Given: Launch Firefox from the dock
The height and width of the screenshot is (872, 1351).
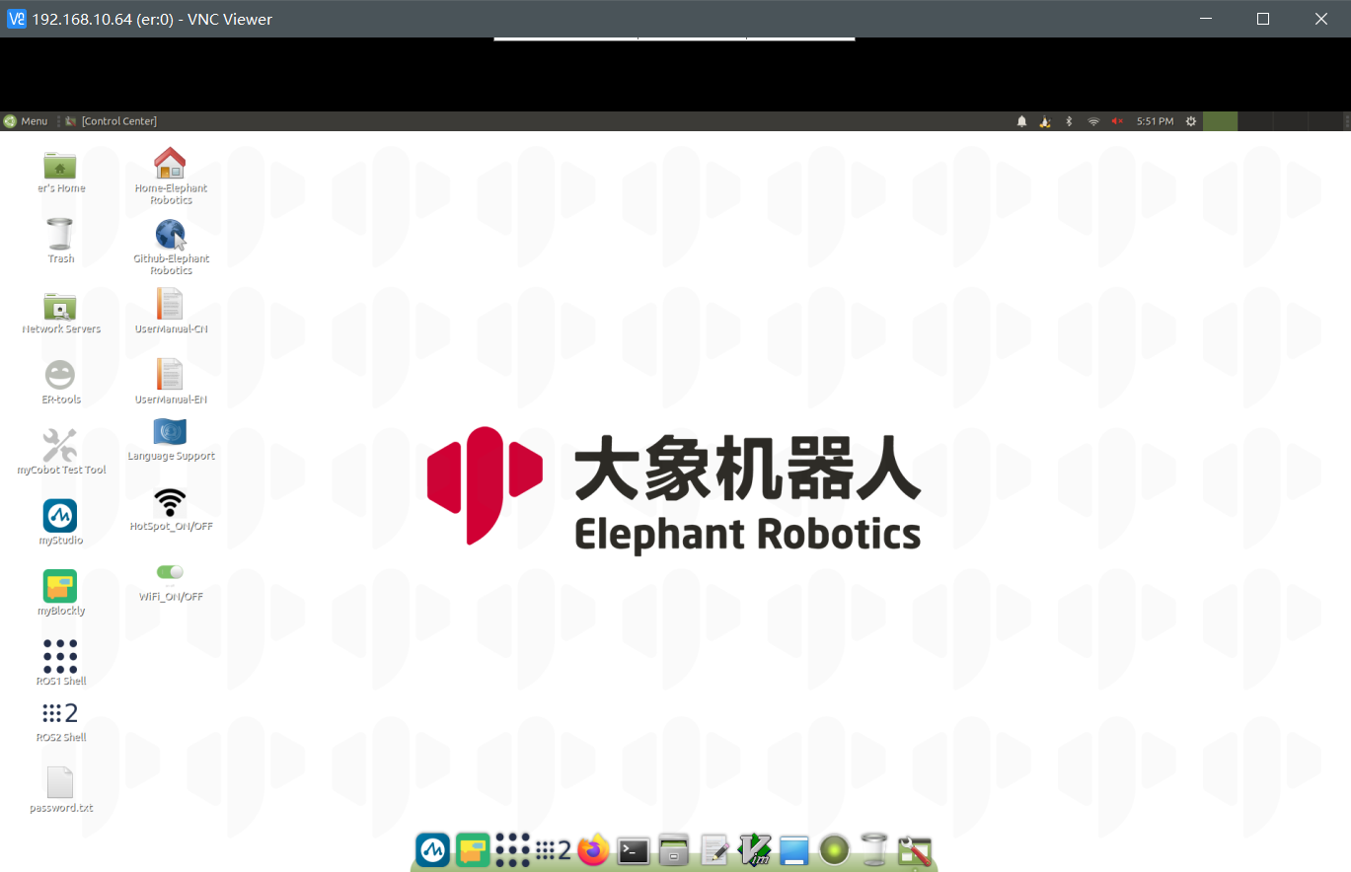Looking at the screenshot, I should pos(593,849).
